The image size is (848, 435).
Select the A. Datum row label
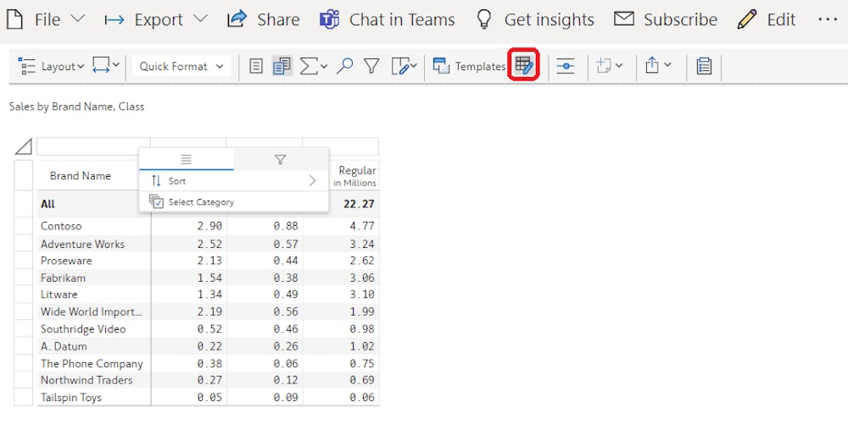pos(64,346)
